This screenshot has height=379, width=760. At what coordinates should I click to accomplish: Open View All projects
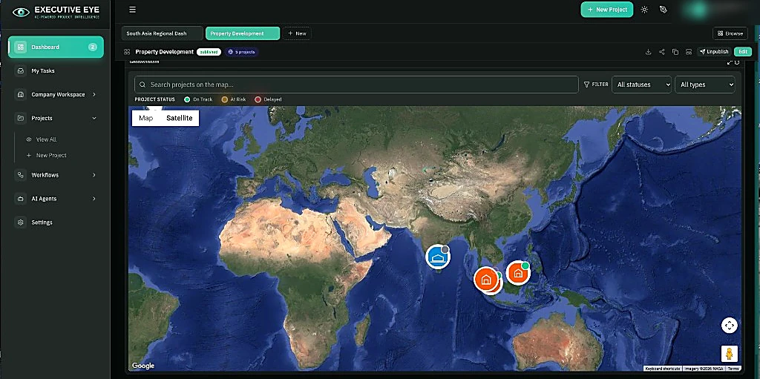46,139
